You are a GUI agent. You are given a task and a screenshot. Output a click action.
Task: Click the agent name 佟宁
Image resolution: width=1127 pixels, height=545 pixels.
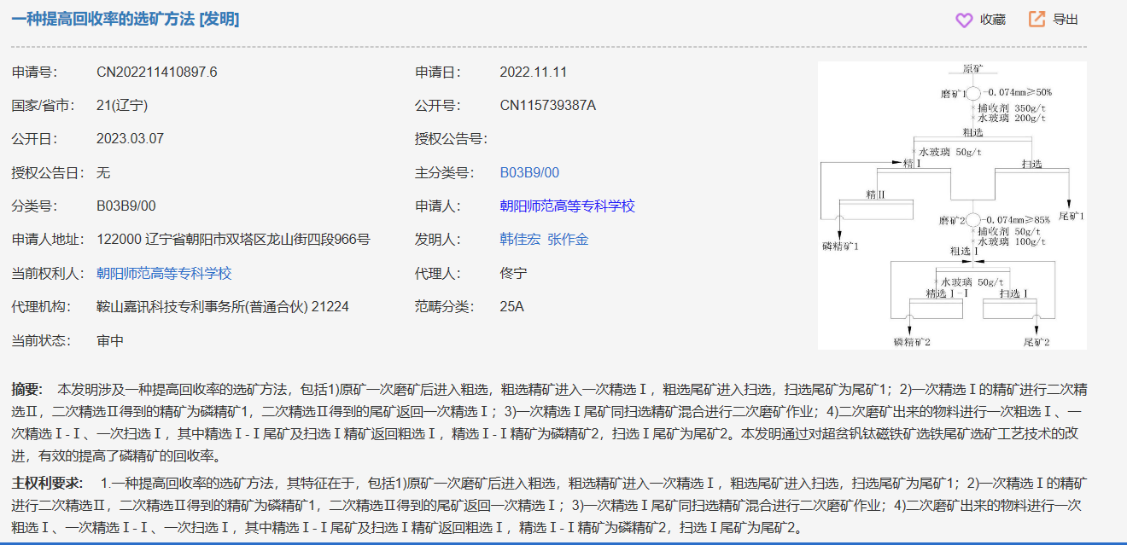(513, 274)
